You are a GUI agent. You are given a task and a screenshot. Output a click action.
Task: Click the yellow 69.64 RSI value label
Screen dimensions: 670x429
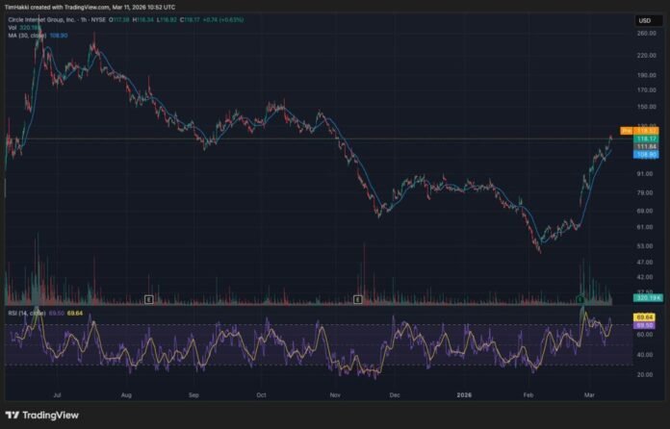coord(645,316)
